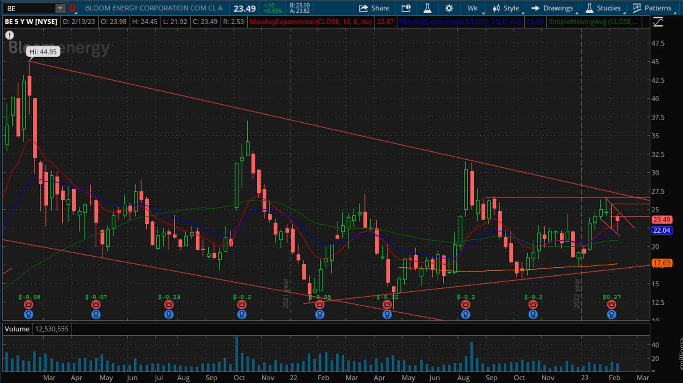Open the Studies dropdown menu
The width and height of the screenshot is (683, 383).
click(603, 8)
